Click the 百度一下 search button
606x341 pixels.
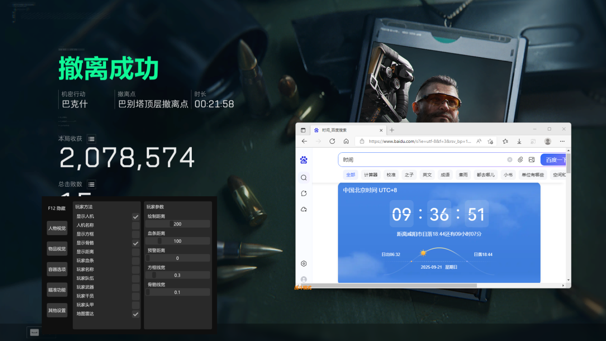pyautogui.click(x=554, y=160)
